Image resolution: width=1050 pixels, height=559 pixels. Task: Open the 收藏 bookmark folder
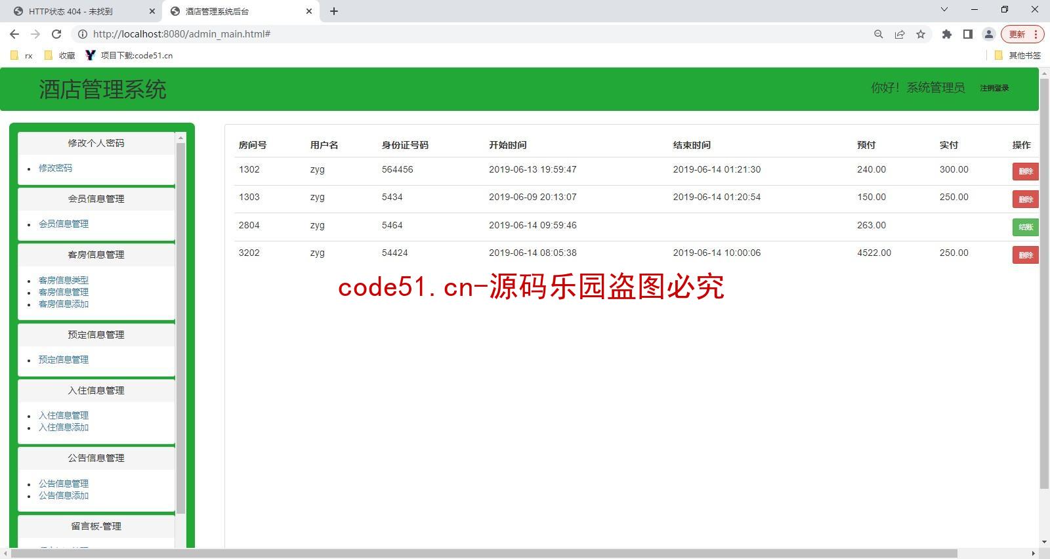(59, 56)
